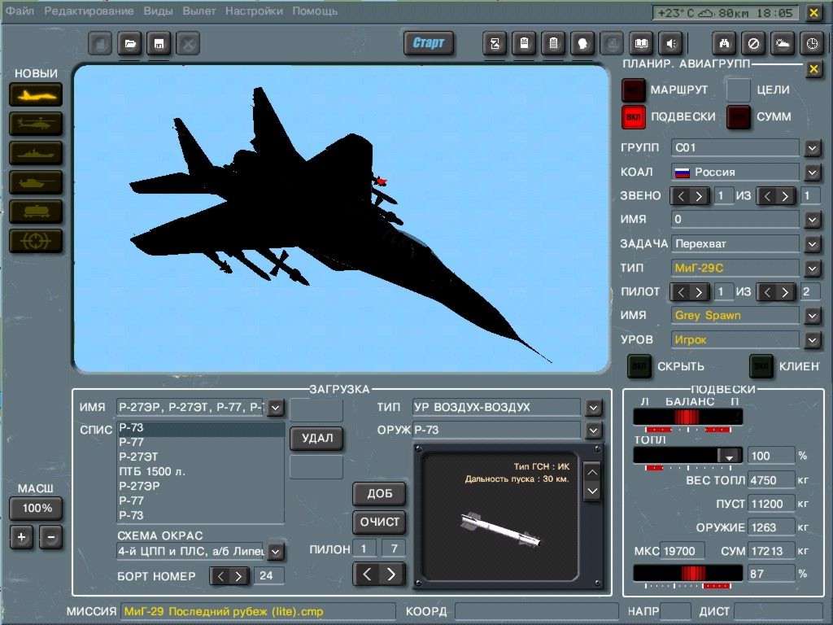
Task: Toggle the СКРЫТЬ hide option
Action: click(x=639, y=366)
